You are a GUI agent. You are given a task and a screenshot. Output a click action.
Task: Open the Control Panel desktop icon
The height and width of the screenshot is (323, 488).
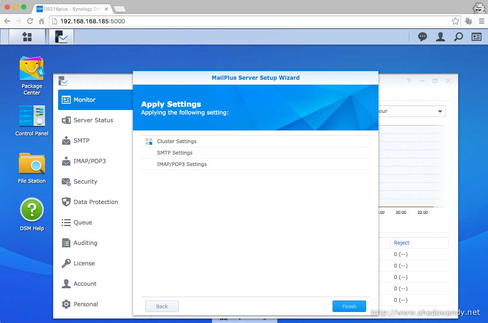click(32, 121)
